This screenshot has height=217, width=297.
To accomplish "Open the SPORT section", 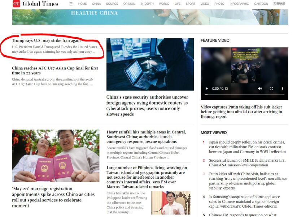I will (x=190, y=4).
